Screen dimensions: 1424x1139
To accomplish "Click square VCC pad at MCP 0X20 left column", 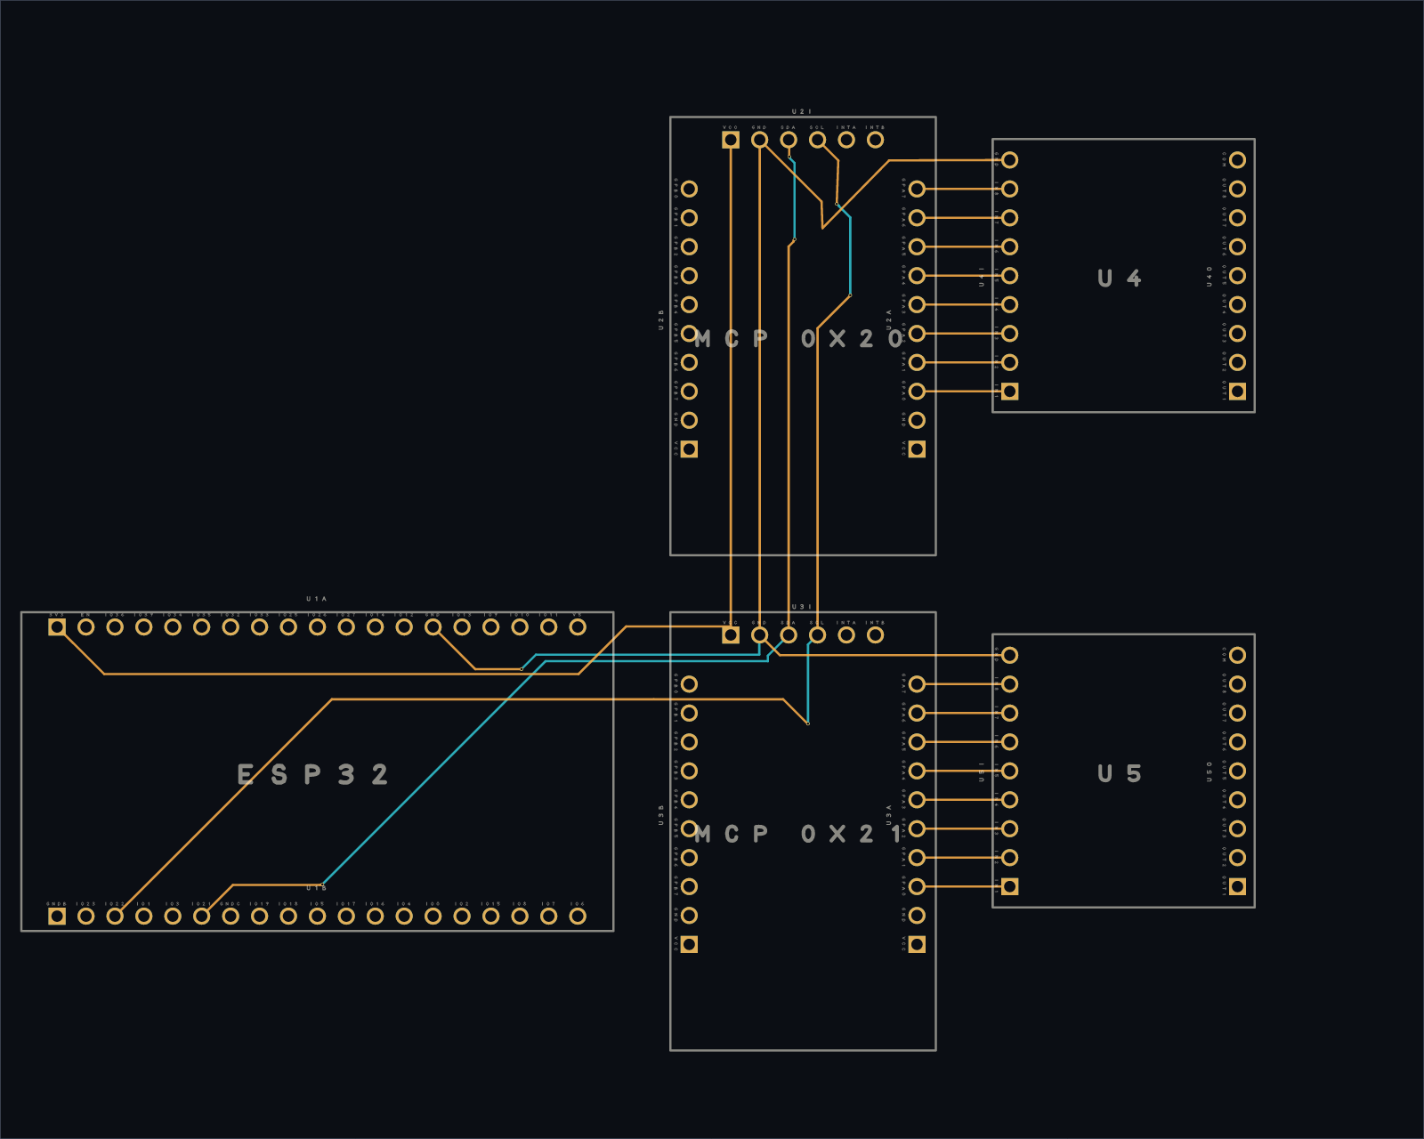I will click(689, 449).
